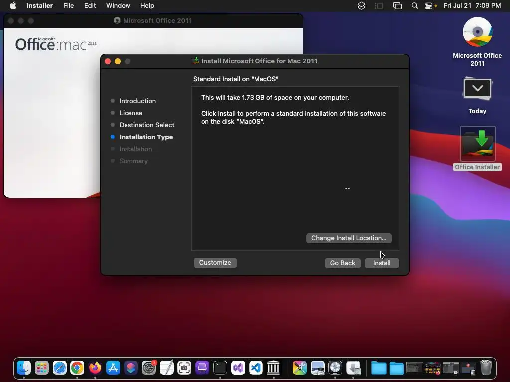This screenshot has height=382, width=510.
Task: Open the Trash in the Dock
Action: coord(486,368)
